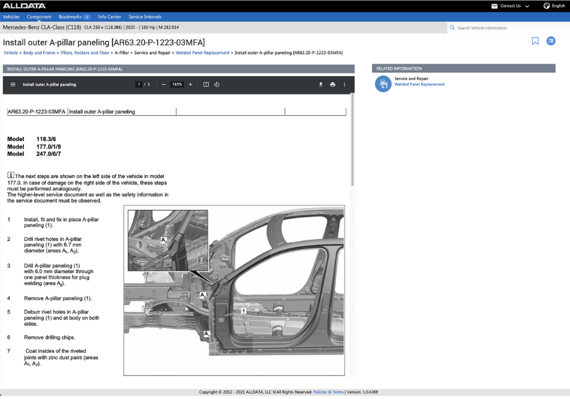Open the English language selector
The height and width of the screenshot is (399, 570).
coord(559,6)
